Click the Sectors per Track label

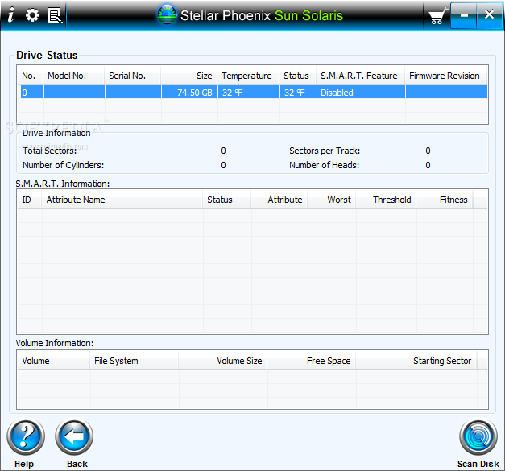coord(325,151)
